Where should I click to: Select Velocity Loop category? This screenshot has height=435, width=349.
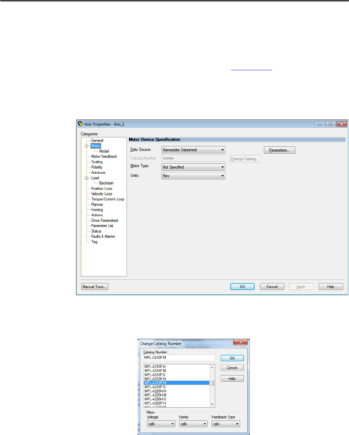(x=102, y=194)
